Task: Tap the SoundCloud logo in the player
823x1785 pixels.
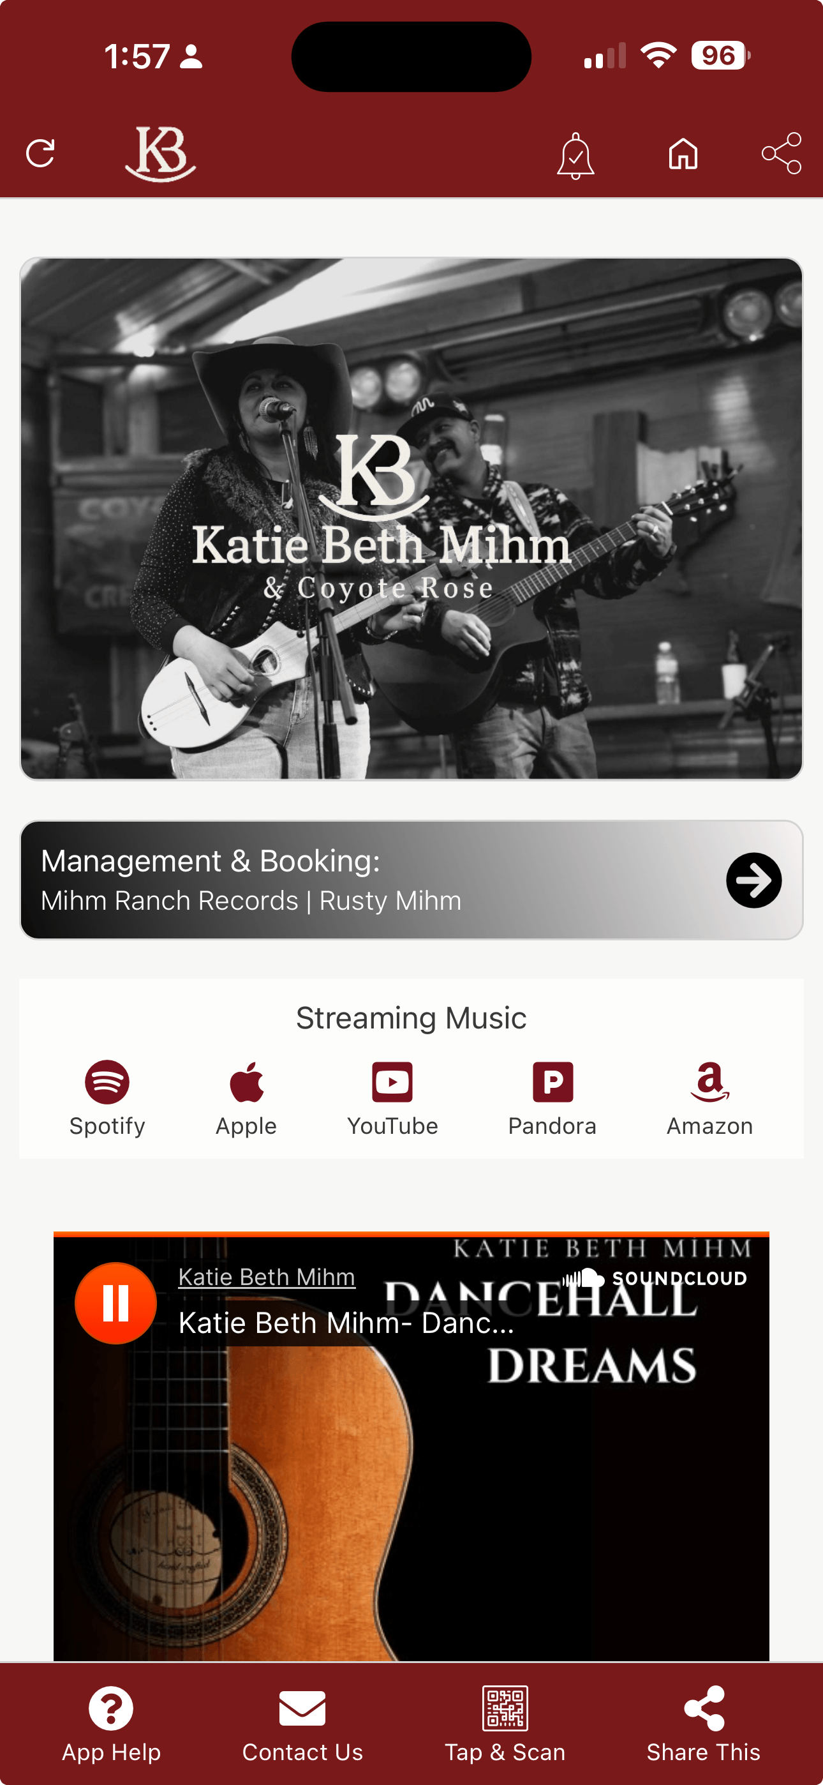Action: [x=654, y=1277]
